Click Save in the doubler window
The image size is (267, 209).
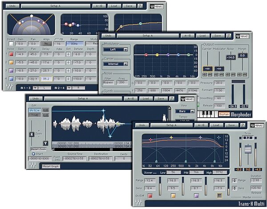pyautogui.click(x=129, y=6)
